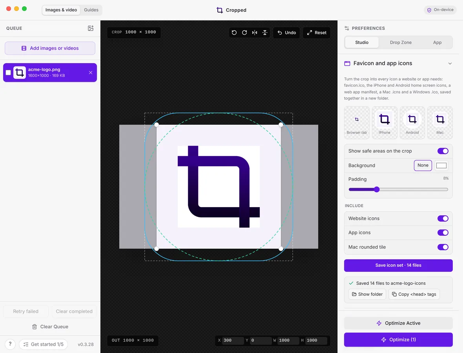Image resolution: width=463 pixels, height=353 pixels.
Task: Click the Padding 8% value
Action: tap(446, 178)
